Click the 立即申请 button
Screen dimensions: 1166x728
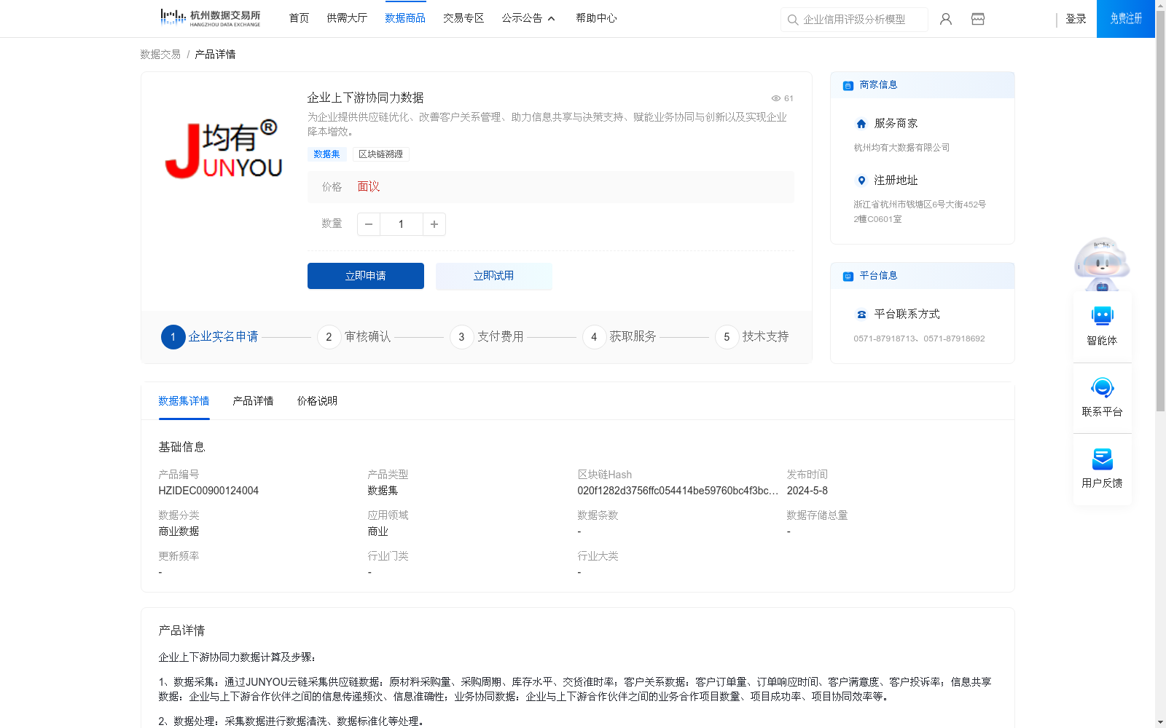click(366, 276)
